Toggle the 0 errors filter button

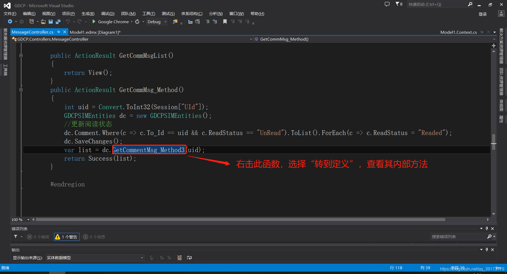[x=38, y=237]
